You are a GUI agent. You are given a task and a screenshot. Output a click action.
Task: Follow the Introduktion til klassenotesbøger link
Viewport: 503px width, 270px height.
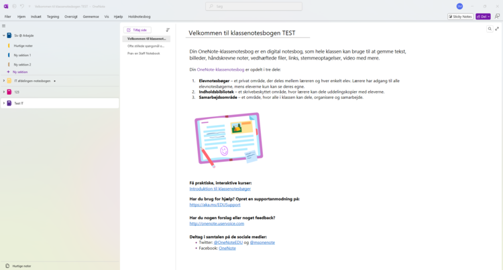click(220, 189)
